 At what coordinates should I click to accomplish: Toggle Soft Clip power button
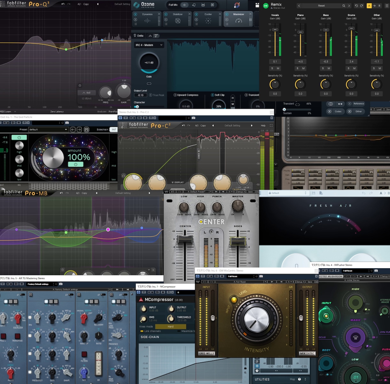tap(213, 95)
